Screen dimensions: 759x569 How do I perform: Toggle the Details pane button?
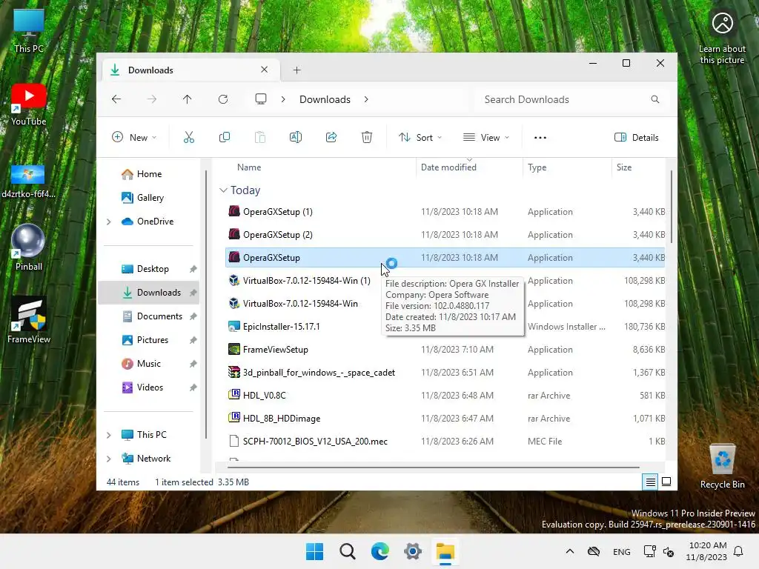point(637,137)
